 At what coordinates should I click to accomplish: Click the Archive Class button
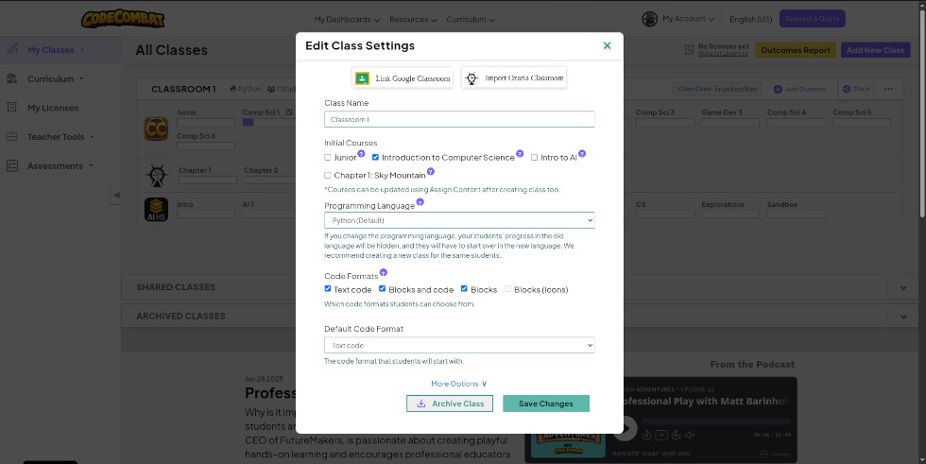tap(450, 404)
